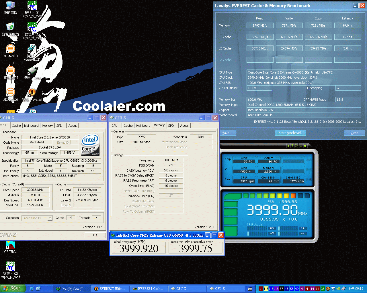
Task: Click the back arrow on the monitor gadget
Action: [288, 146]
